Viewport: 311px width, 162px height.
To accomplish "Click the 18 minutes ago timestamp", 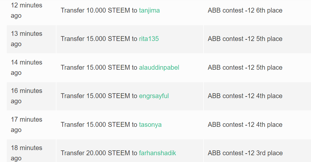I will 26,153.
